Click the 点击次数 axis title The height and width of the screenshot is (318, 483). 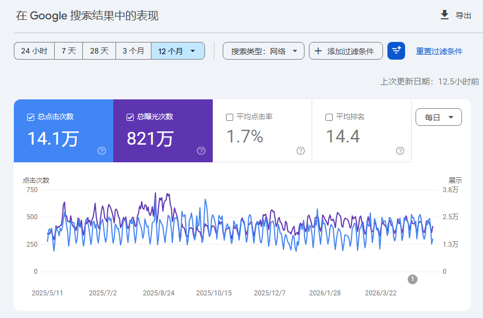pos(36,181)
